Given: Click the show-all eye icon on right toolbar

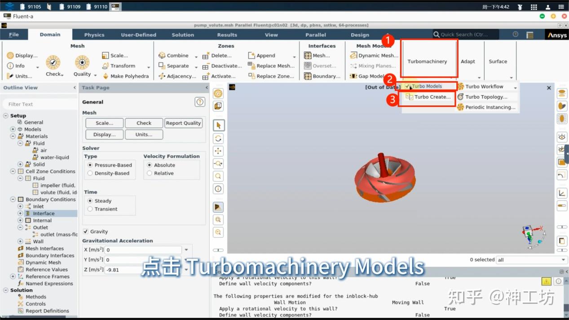Looking at the screenshot, I should tap(562, 136).
